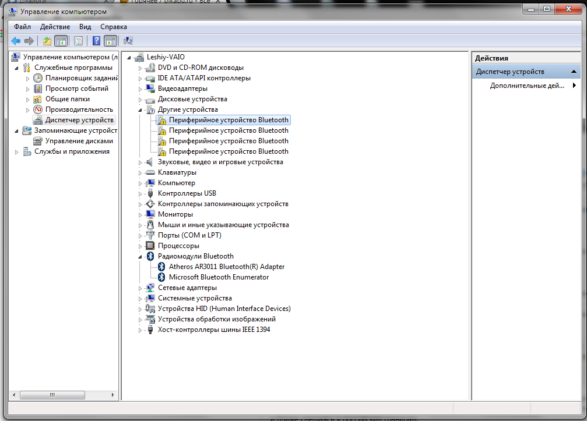Toggle the console tree pane toolbar button
Image resolution: width=587 pixels, height=421 pixels.
point(61,41)
